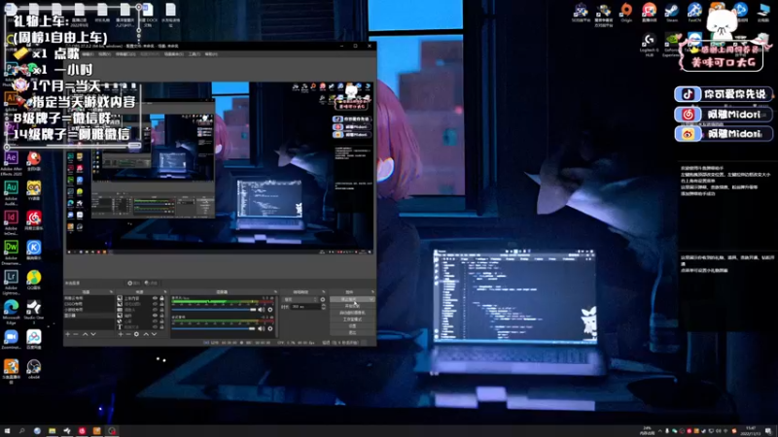Click the 开始录制 start recording button

(352, 306)
